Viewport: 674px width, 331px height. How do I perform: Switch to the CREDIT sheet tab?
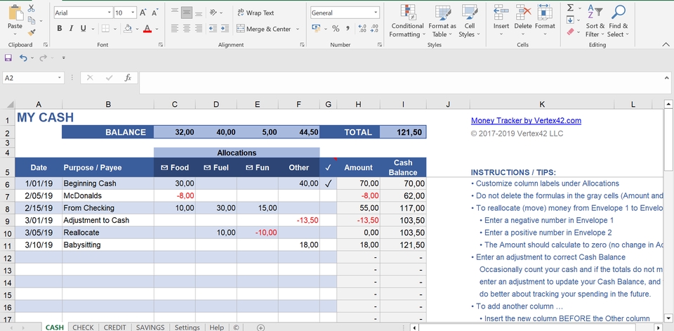[x=114, y=327]
